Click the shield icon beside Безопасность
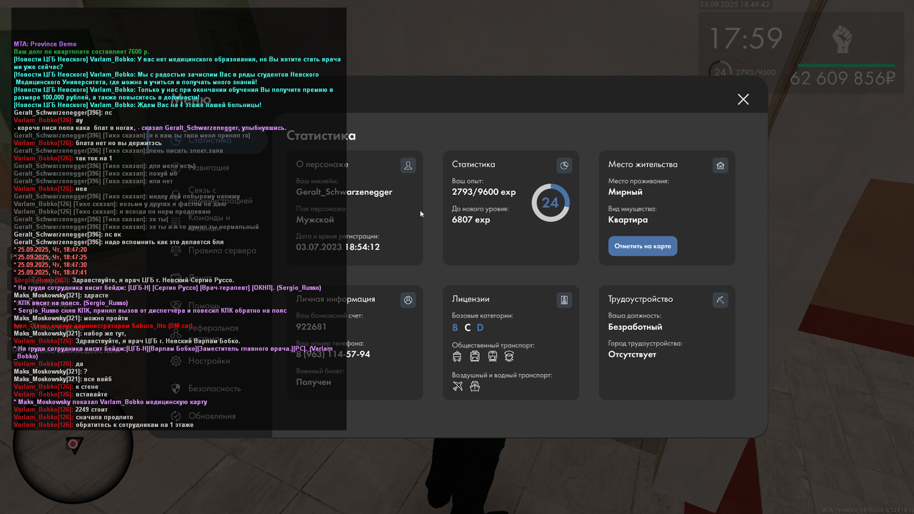This screenshot has height=514, width=914. 176,389
